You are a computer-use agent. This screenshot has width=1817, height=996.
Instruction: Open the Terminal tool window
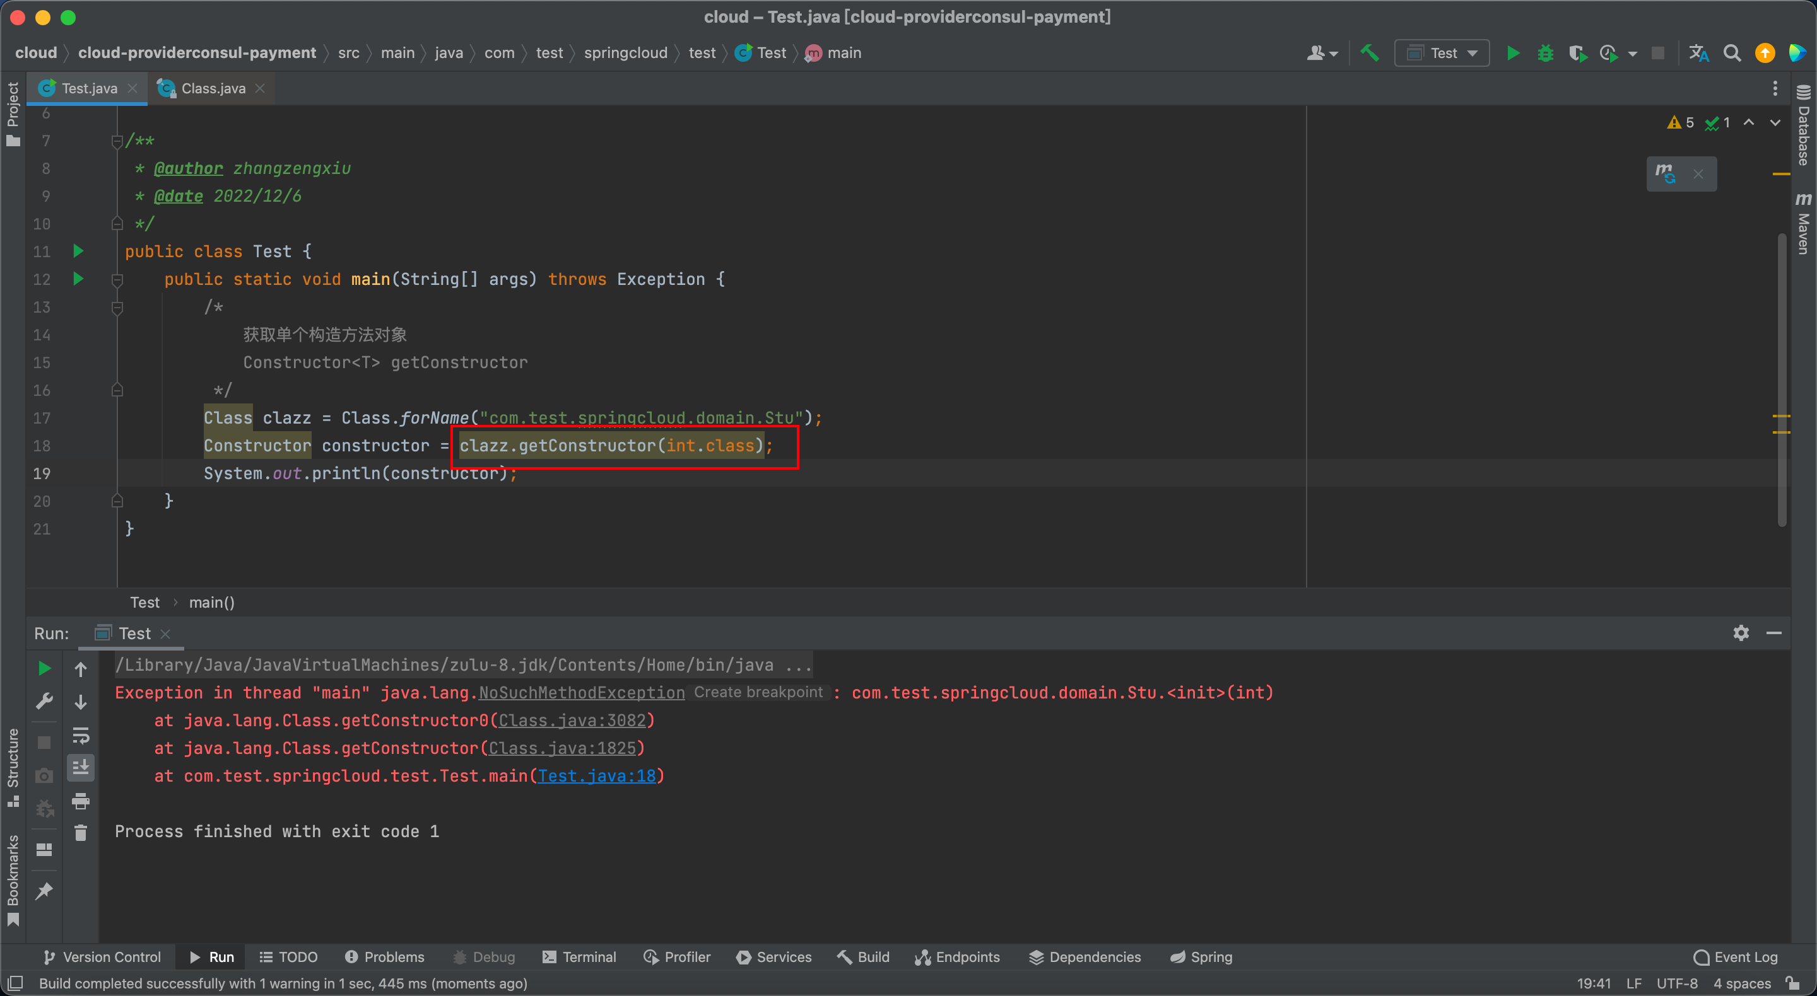[x=579, y=957]
